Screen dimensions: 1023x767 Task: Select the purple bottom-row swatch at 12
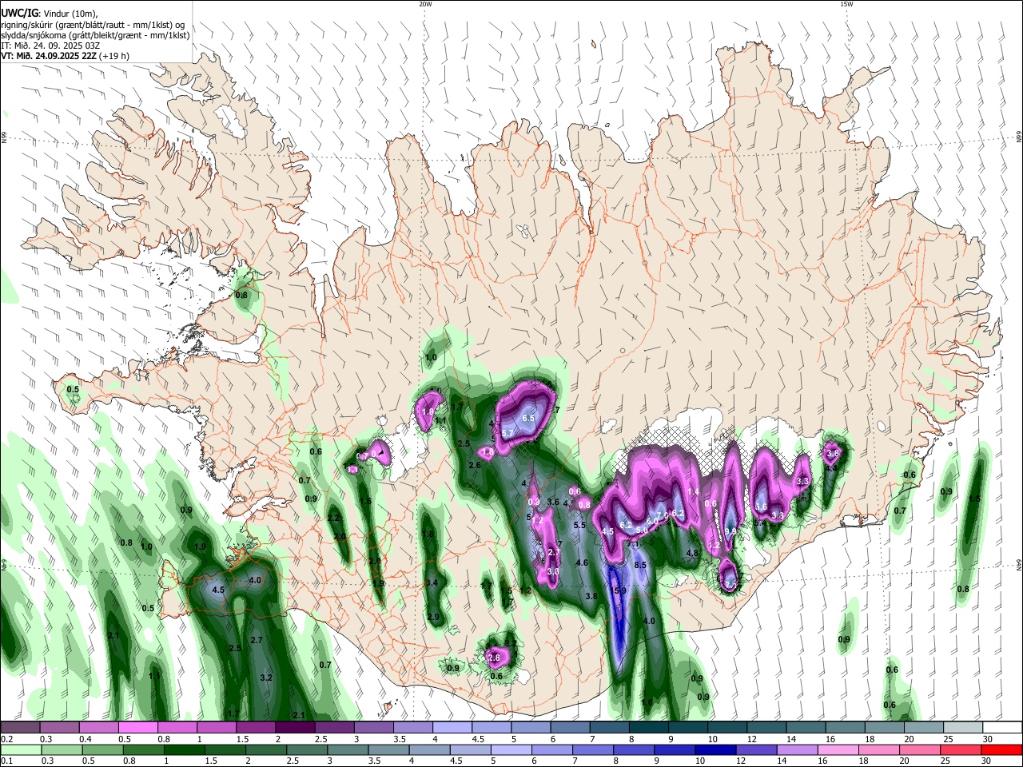click(755, 750)
